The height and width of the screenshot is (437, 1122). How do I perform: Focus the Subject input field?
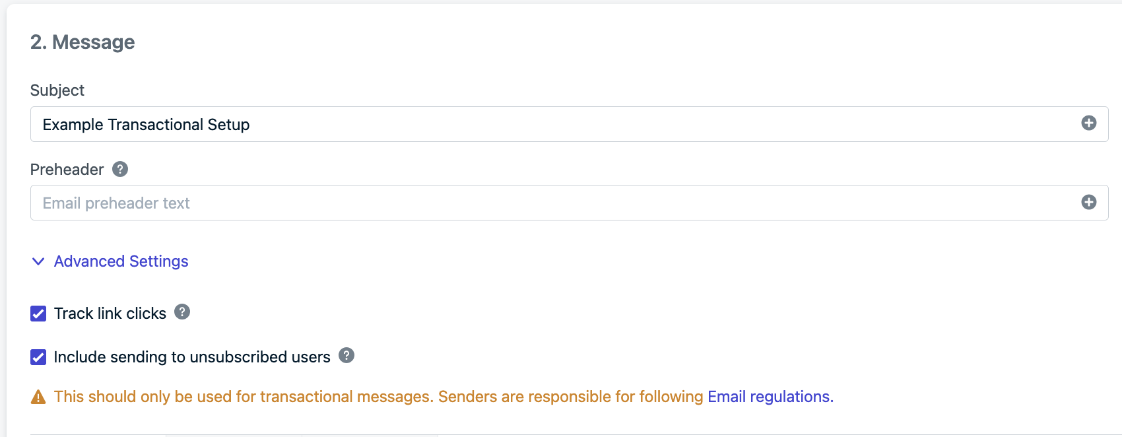[x=569, y=124]
